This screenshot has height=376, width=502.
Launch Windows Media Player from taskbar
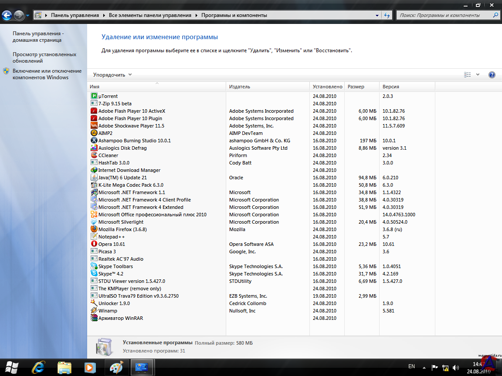(x=90, y=368)
